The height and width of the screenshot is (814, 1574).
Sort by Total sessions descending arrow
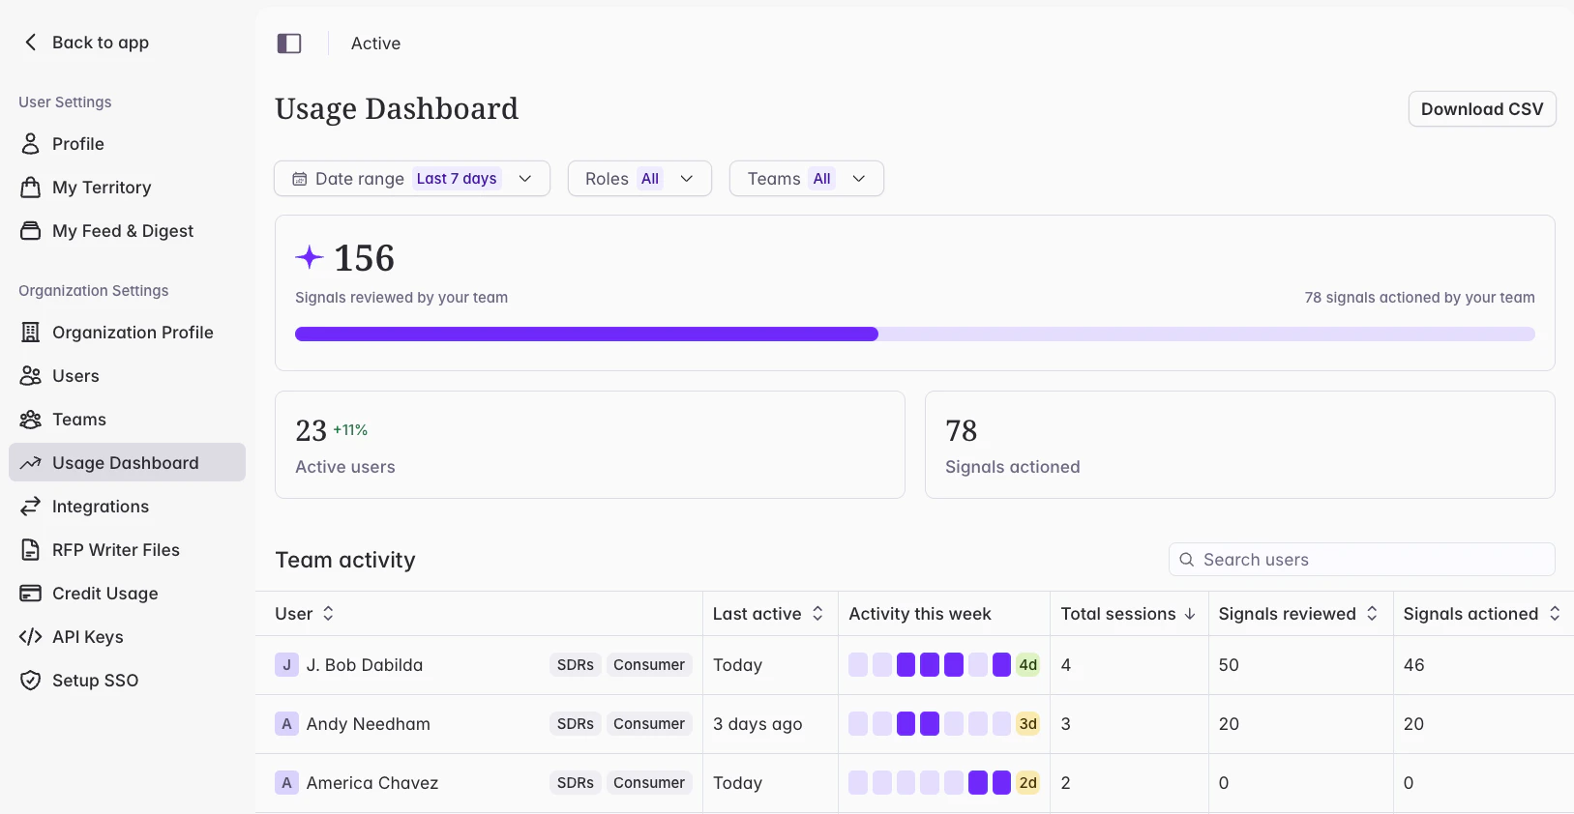(x=1190, y=614)
